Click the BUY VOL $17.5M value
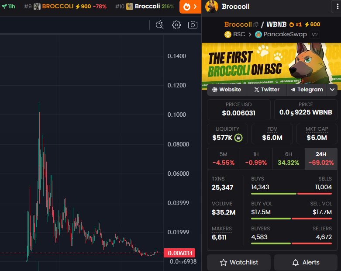Screen dimensions: 341x271 pyautogui.click(x=261, y=212)
